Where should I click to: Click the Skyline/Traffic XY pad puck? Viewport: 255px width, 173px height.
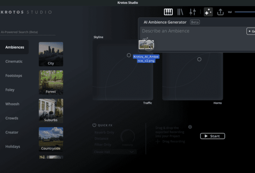pos(129,55)
